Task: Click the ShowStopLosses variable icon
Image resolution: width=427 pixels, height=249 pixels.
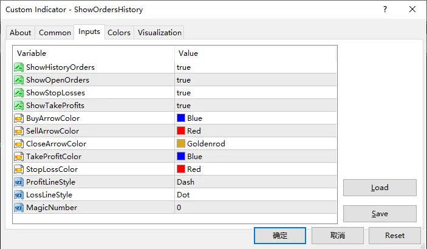Action: click(19, 93)
